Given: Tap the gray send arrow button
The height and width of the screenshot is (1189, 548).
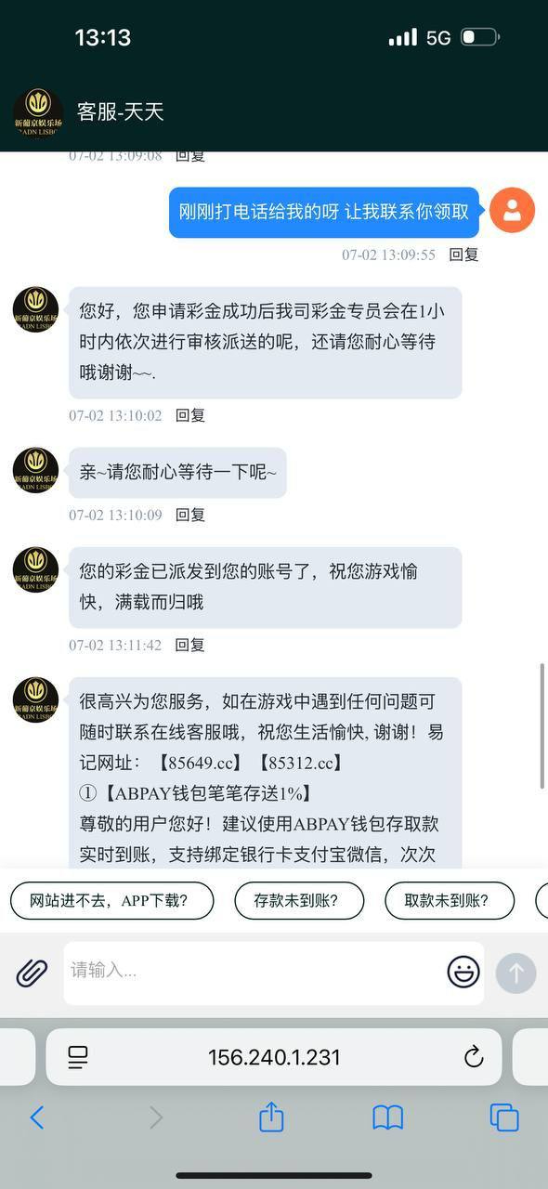Looking at the screenshot, I should (x=516, y=973).
